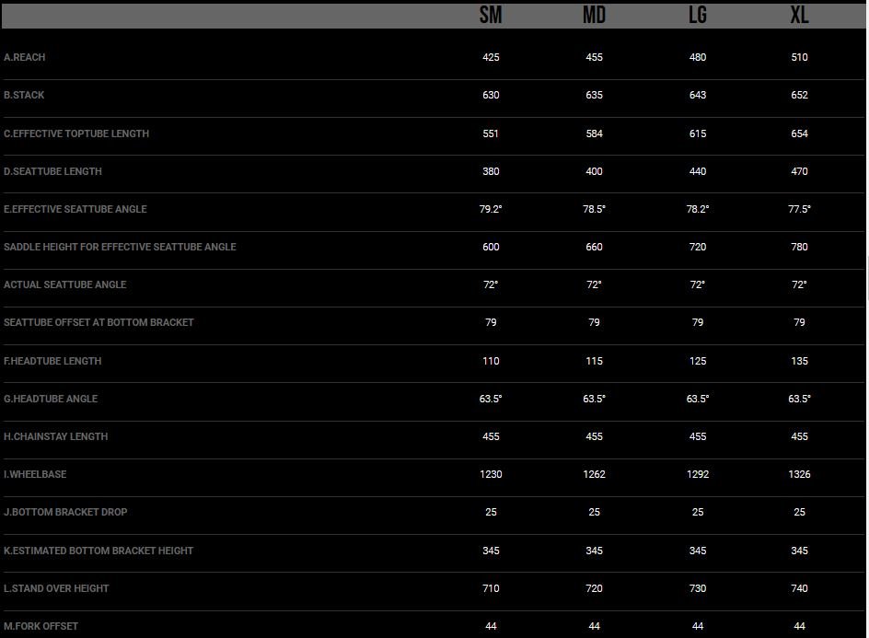869x638 pixels.
Task: Select the SM size column header
Action: tap(491, 15)
